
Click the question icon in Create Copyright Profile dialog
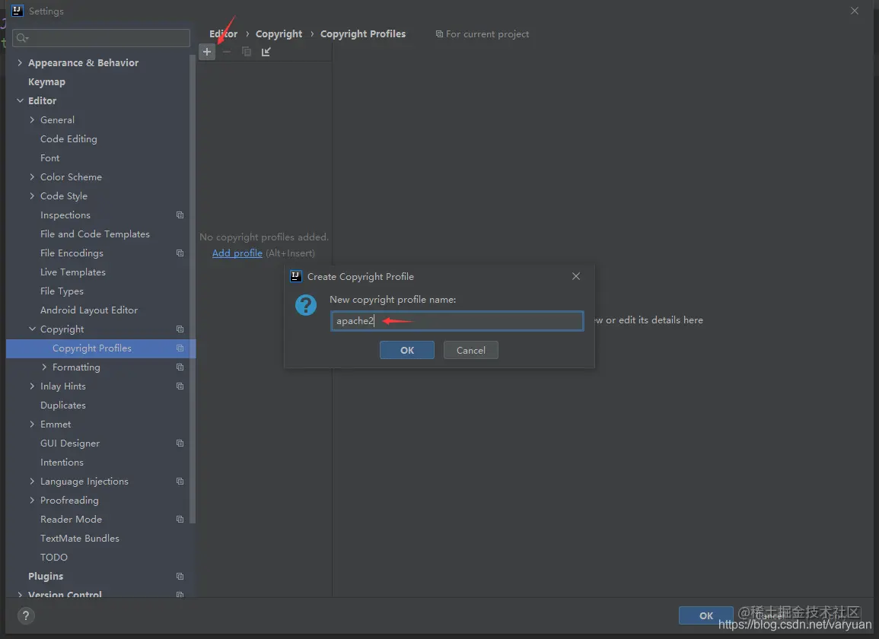[306, 305]
